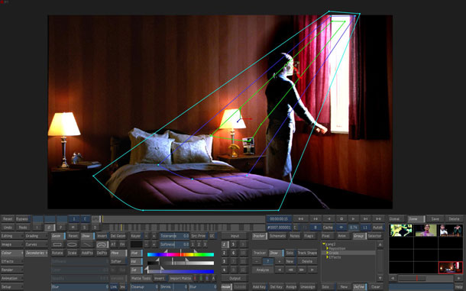Select the bedroom scene thumbnail in grid
The height and width of the screenshot is (291, 466).
(x=450, y=267)
